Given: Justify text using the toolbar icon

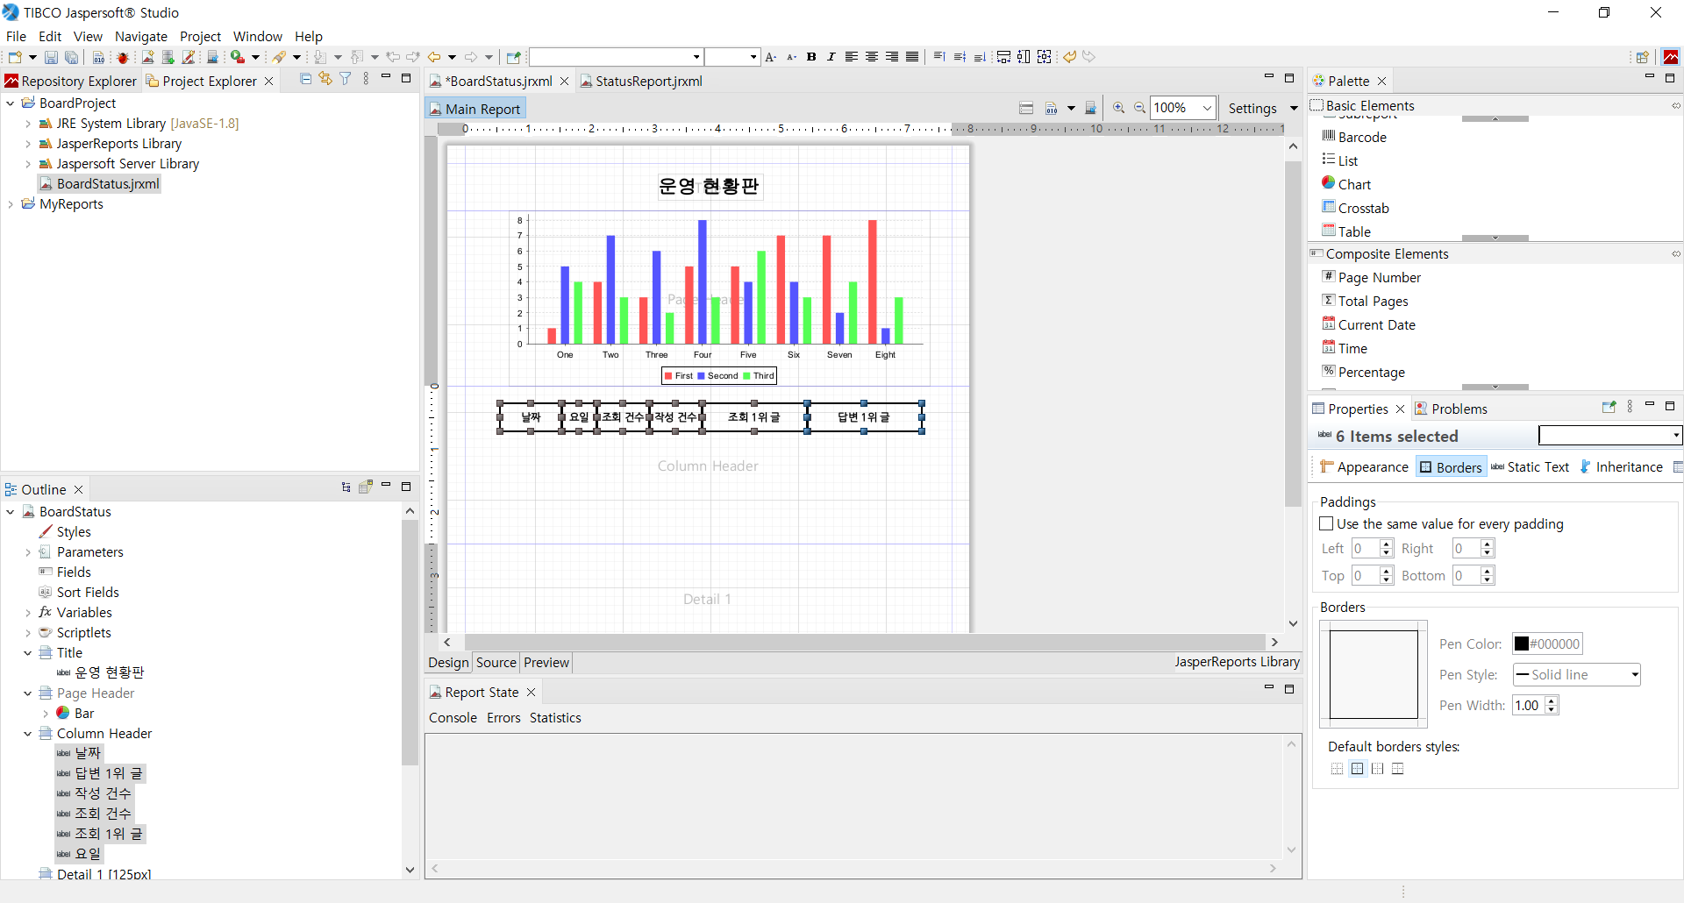Looking at the screenshot, I should pos(912,57).
